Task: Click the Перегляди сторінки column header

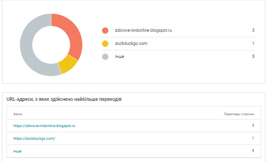Action: (x=239, y=114)
